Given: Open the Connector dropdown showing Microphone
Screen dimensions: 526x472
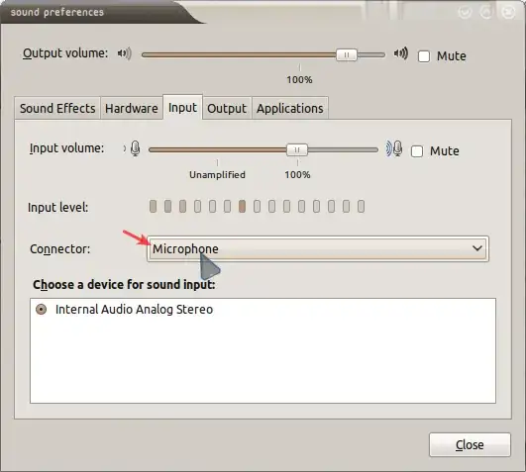Looking at the screenshot, I should pyautogui.click(x=318, y=249).
